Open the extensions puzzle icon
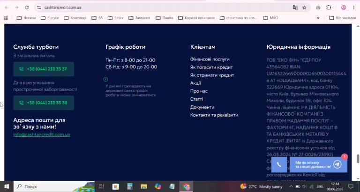This screenshot has width=360, height=192. 329,7
